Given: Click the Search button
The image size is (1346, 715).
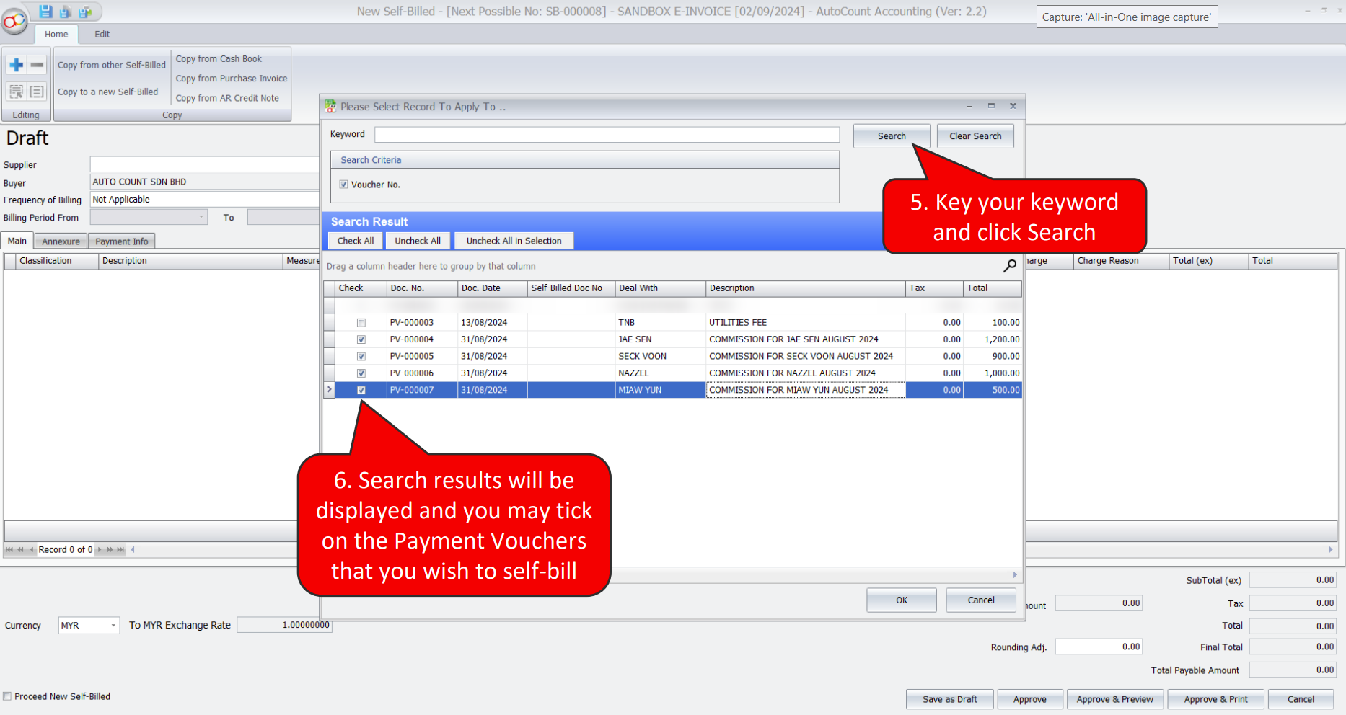Looking at the screenshot, I should [891, 136].
